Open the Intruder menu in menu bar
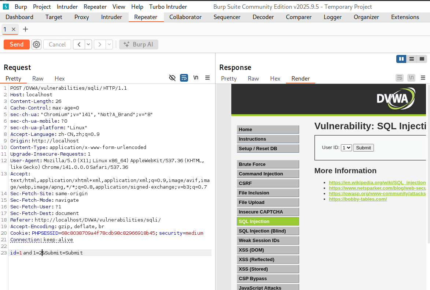The height and width of the screenshot is (290, 430). tap(67, 7)
